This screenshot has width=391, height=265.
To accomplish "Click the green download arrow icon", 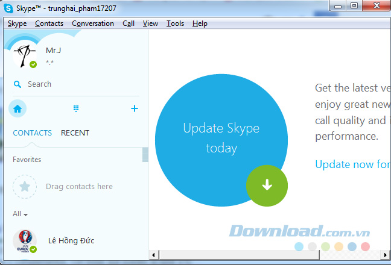I will 267,185.
